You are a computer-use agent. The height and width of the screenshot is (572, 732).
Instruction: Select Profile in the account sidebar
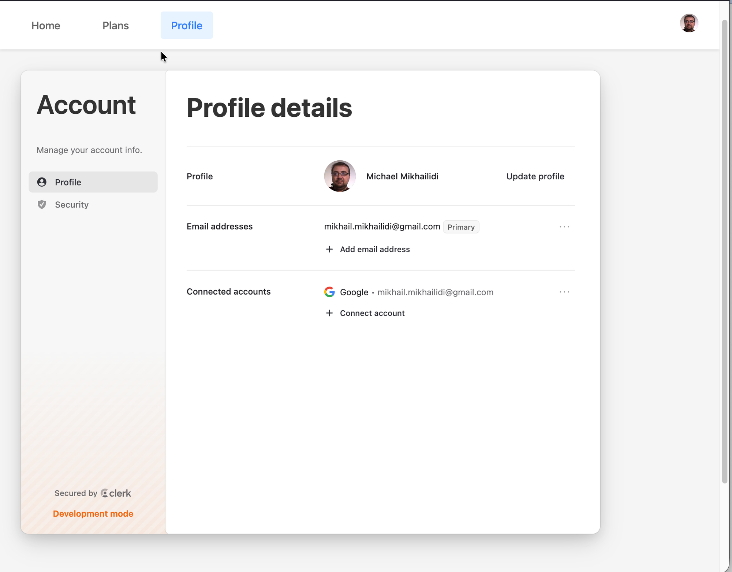[68, 182]
